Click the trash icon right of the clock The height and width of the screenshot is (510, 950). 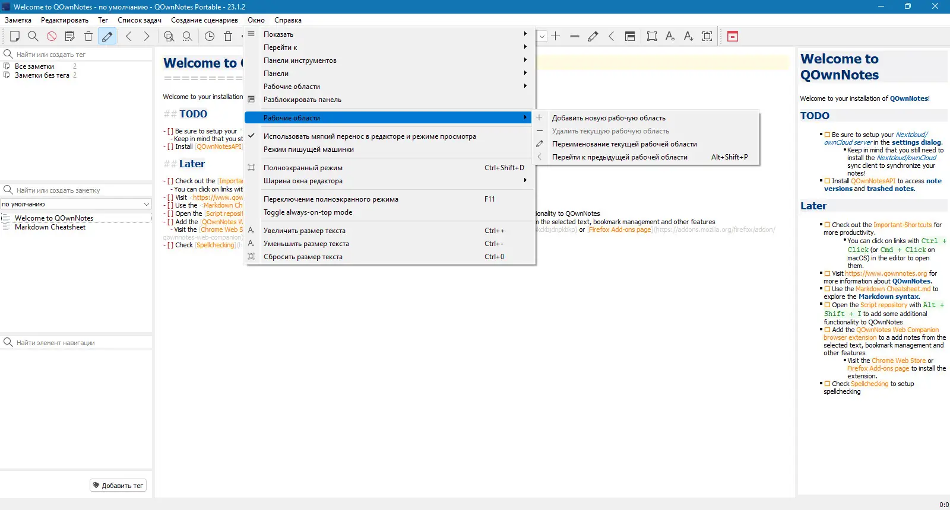coord(228,36)
